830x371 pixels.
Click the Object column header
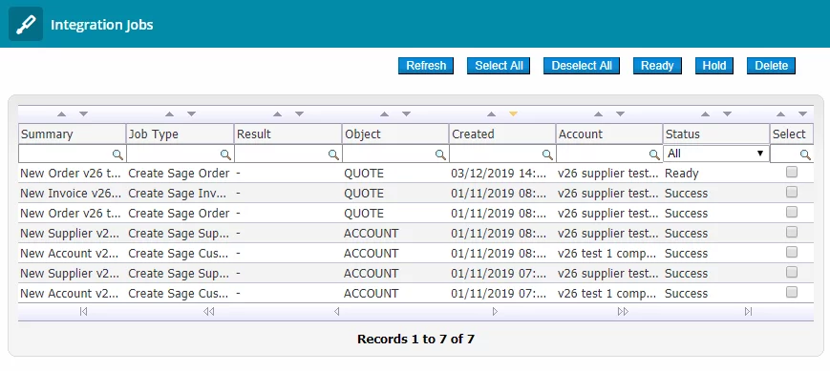395,134
